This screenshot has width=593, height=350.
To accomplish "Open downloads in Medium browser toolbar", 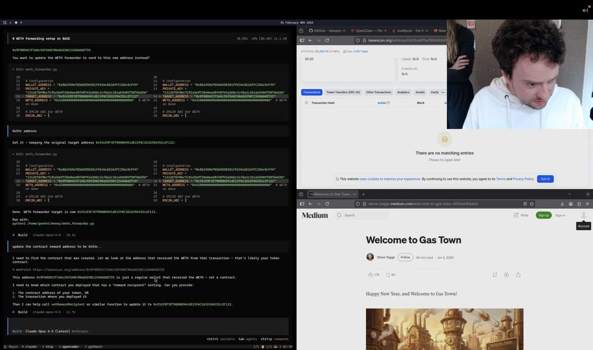I will [562, 204].
